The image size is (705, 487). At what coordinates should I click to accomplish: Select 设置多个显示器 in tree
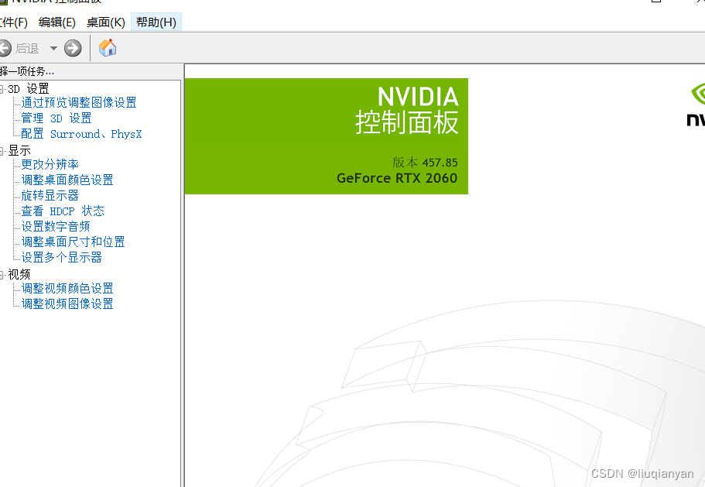62,258
